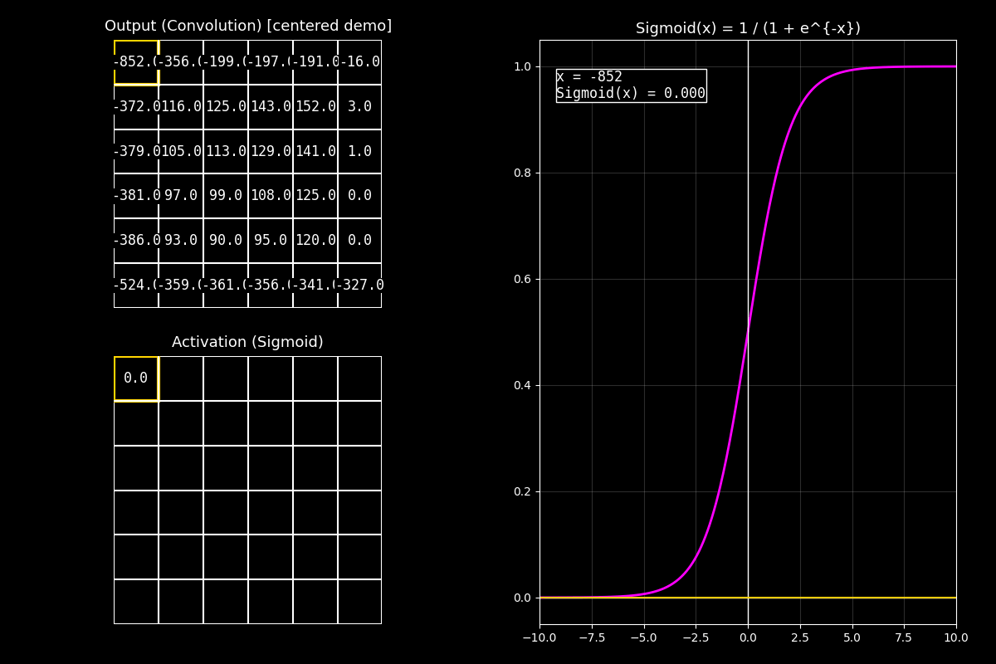Select the 90.0 cell in Output grid

[x=226, y=241]
